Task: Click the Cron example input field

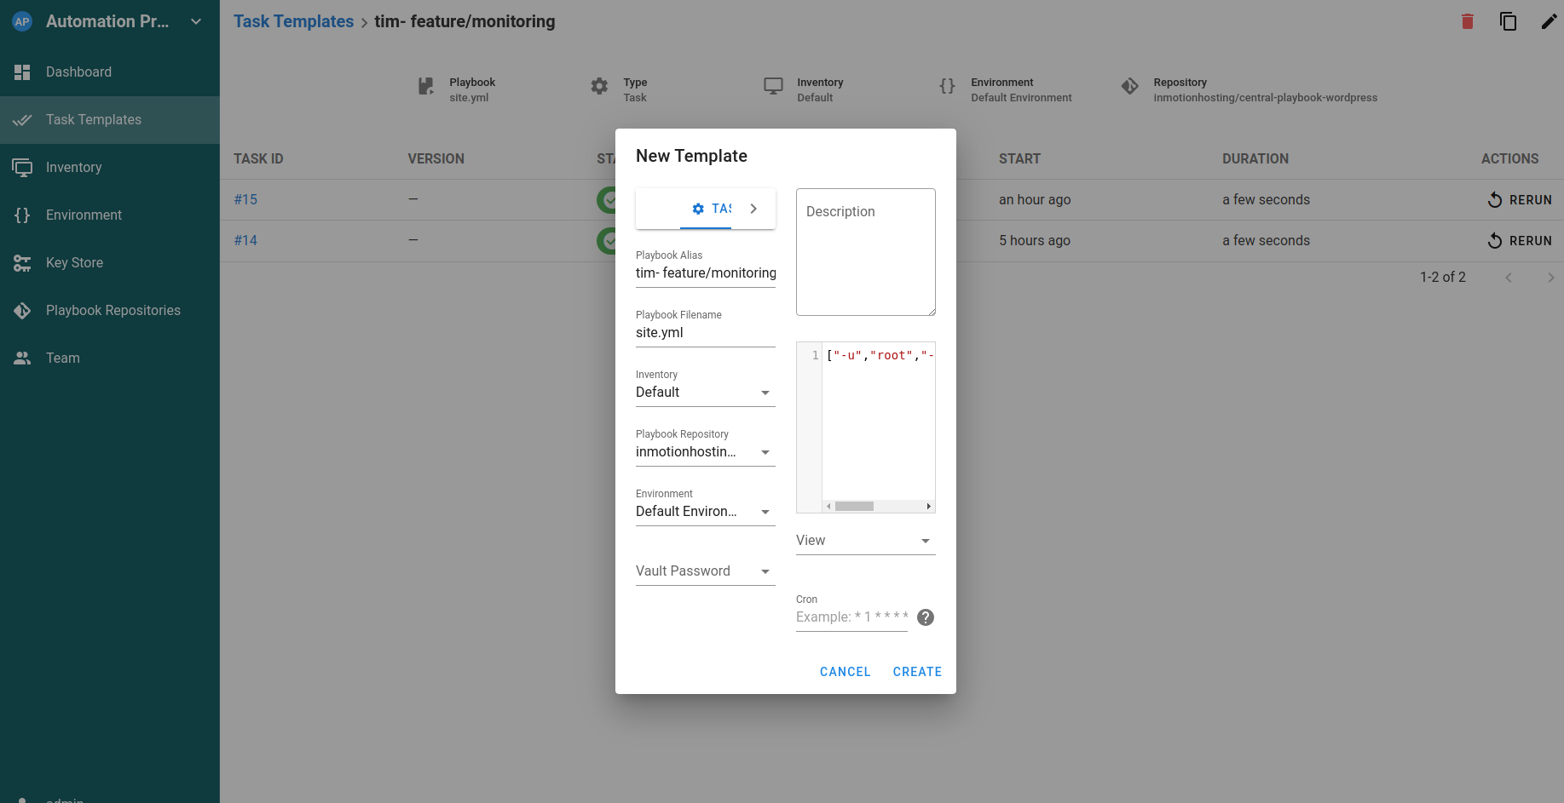Action: [x=851, y=617]
